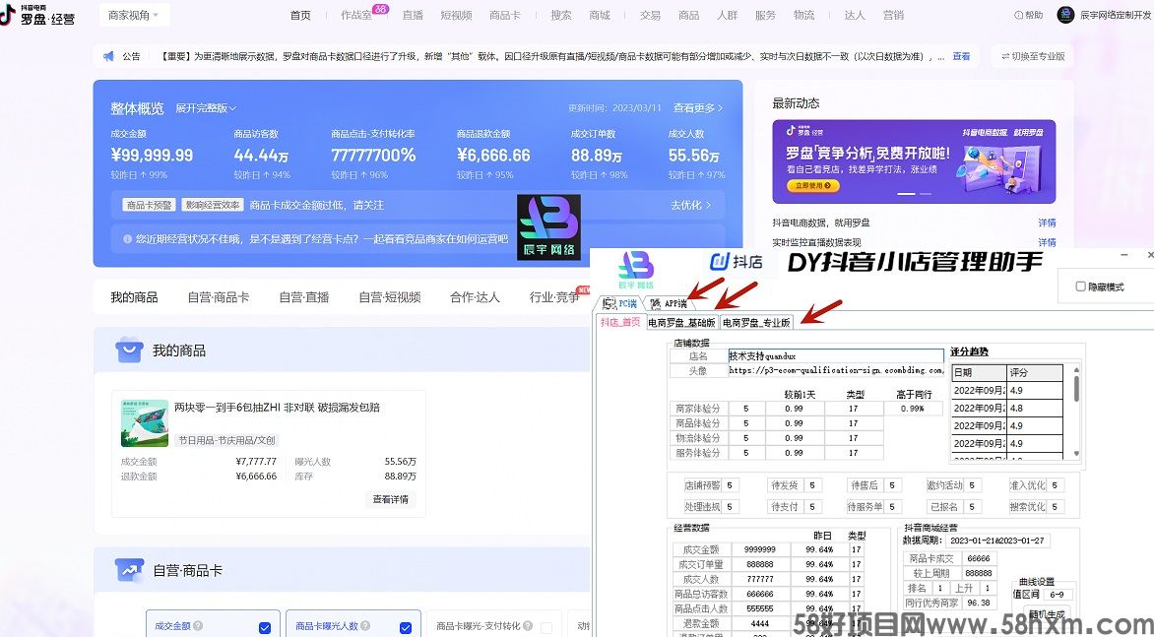Click the 辰宇网络 badge on the overview card

(x=548, y=227)
